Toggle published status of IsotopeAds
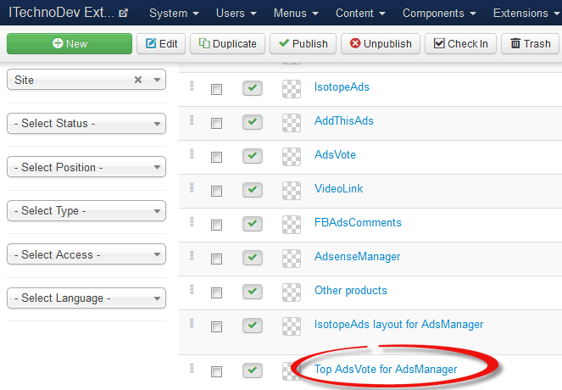 point(253,88)
